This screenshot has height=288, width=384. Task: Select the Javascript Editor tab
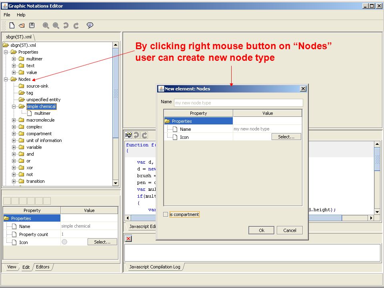[x=142, y=226]
